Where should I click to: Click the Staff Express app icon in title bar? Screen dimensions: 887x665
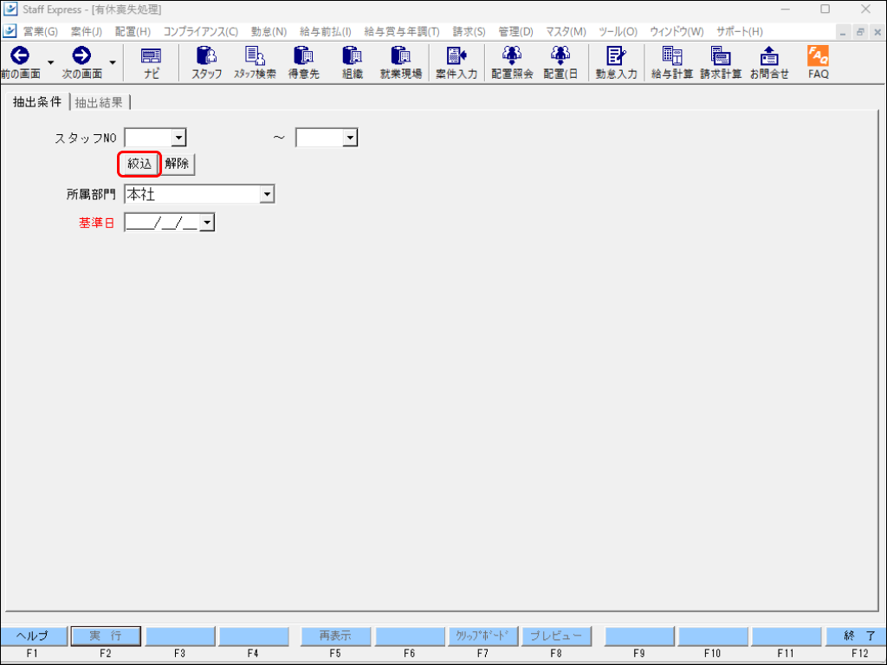click(x=10, y=10)
